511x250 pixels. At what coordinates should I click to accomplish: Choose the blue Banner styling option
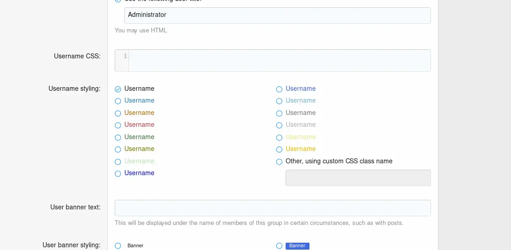tap(279, 246)
